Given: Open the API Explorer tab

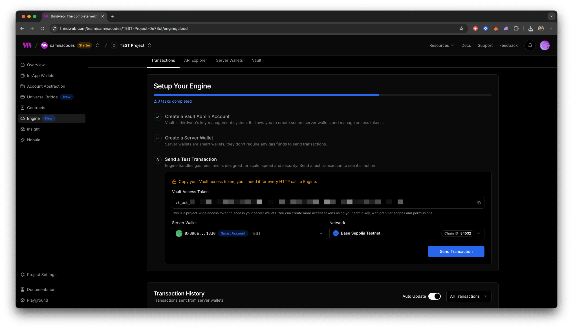Looking at the screenshot, I should coord(195,60).
